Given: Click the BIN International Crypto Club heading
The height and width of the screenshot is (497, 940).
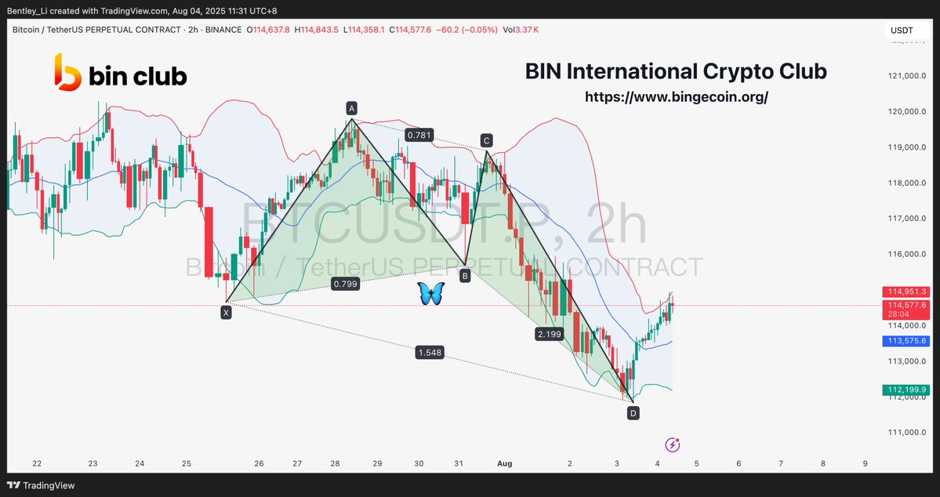Looking at the screenshot, I should [x=676, y=71].
